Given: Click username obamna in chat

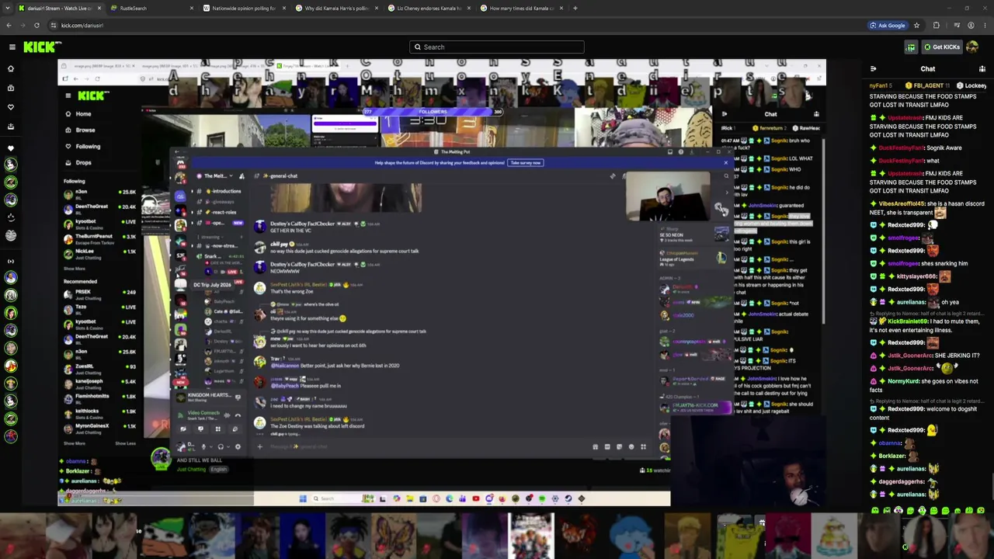Looking at the screenshot, I should (x=890, y=443).
